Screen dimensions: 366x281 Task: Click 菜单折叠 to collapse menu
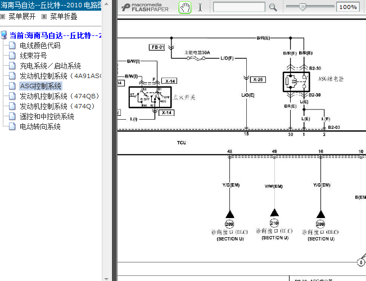[x=64, y=16]
